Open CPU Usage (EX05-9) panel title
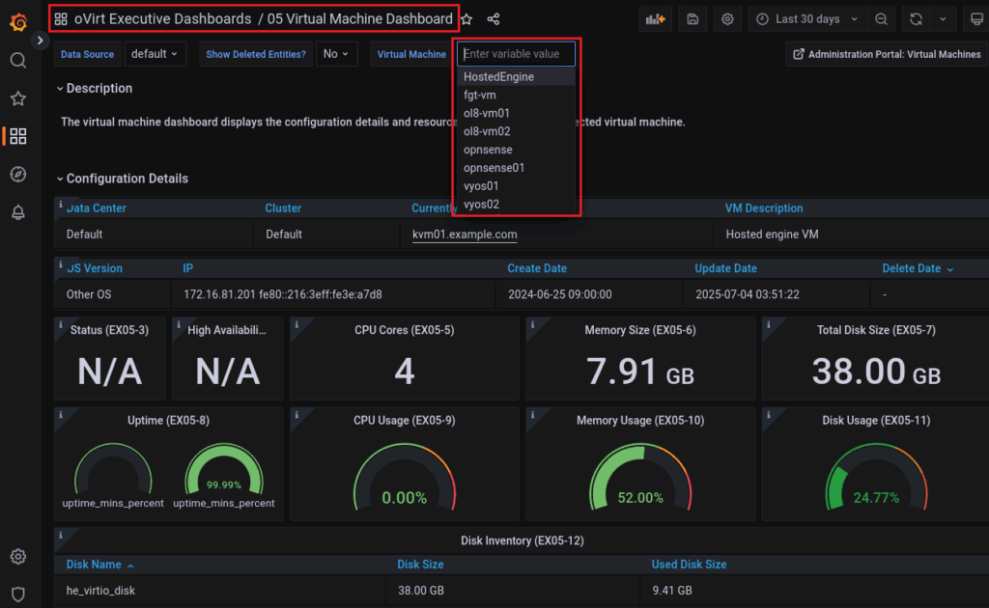Image resolution: width=989 pixels, height=608 pixels. click(405, 420)
